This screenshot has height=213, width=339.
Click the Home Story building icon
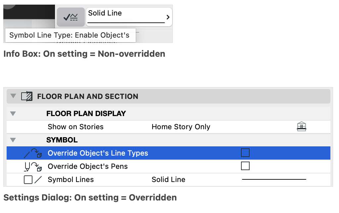coord(301,126)
